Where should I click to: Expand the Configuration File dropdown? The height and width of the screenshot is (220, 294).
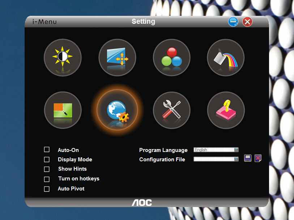click(x=236, y=159)
